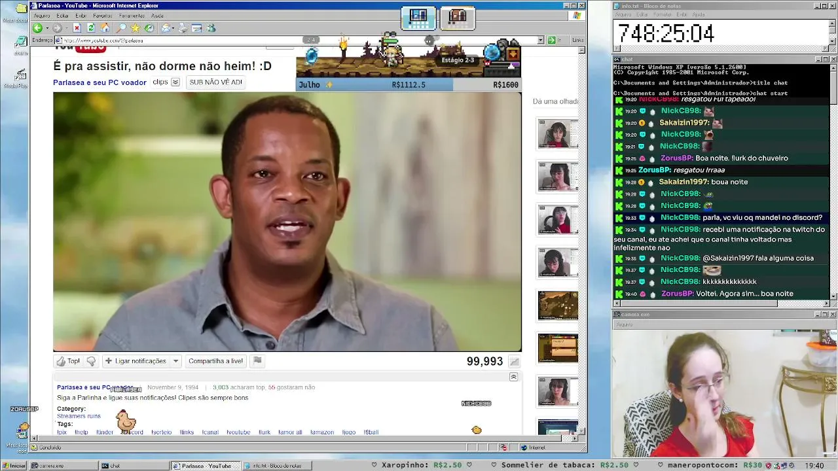Click the thumbs-up Top! button
Screen dimensions: 838x471
coord(69,361)
